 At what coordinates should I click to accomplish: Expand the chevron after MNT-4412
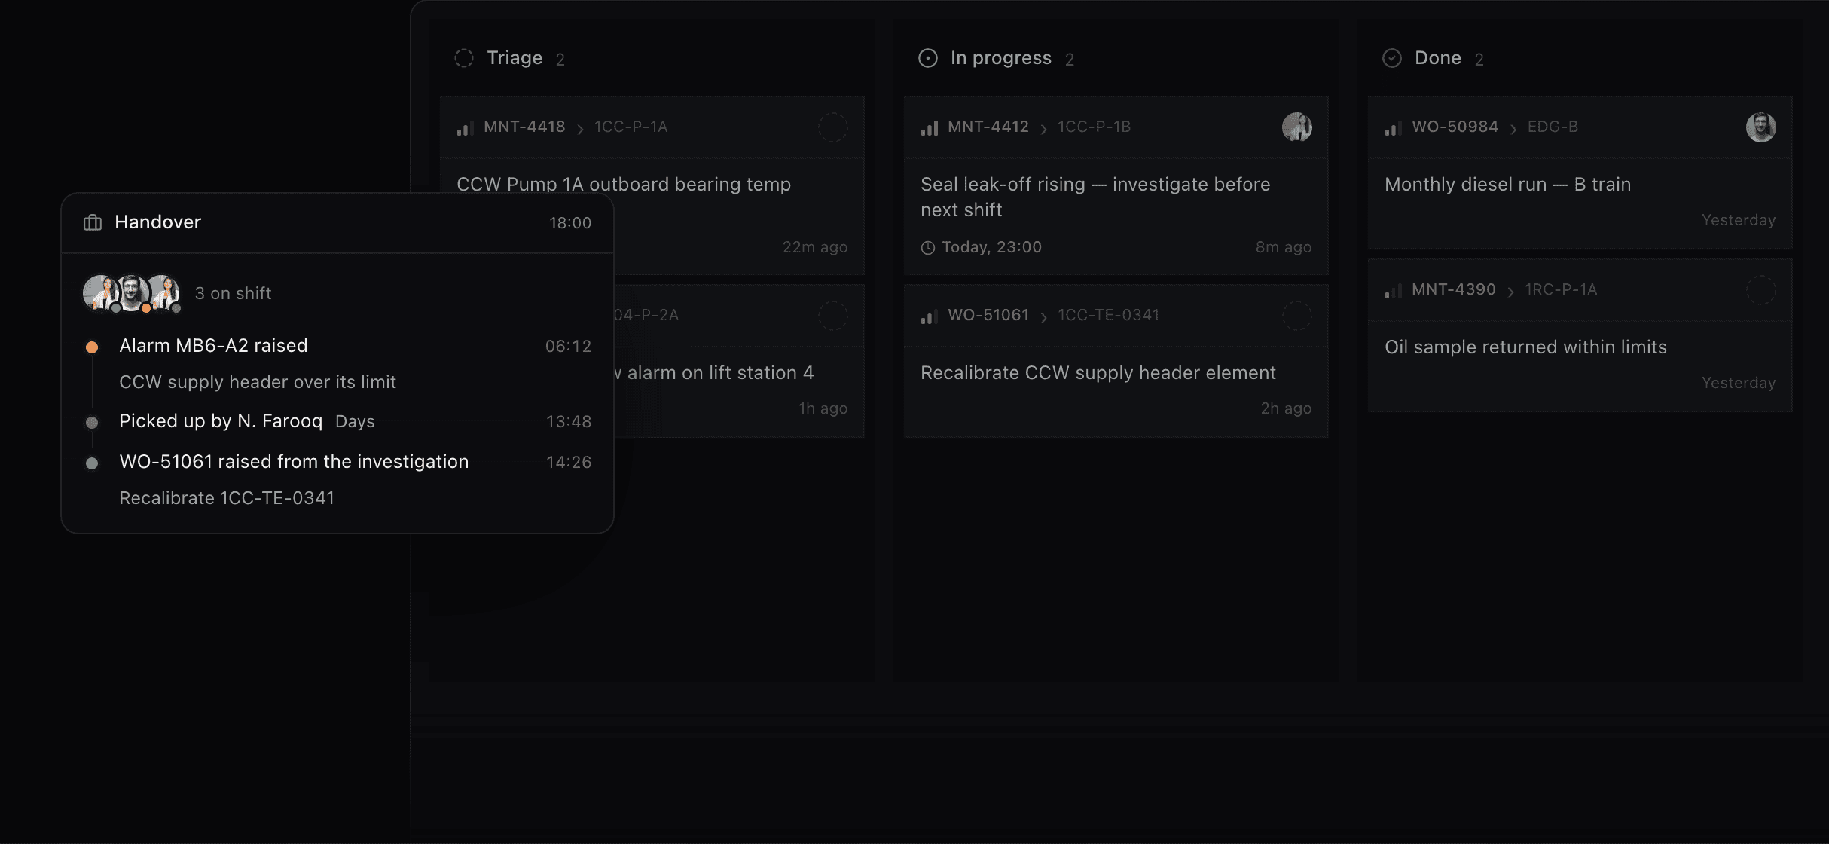[1043, 129]
